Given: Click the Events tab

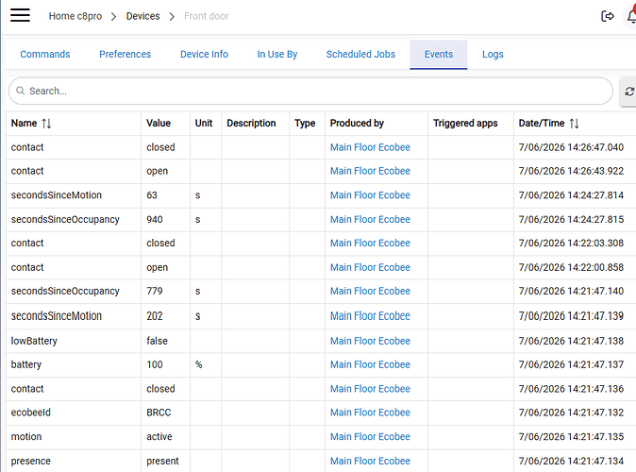Looking at the screenshot, I should (x=439, y=55).
